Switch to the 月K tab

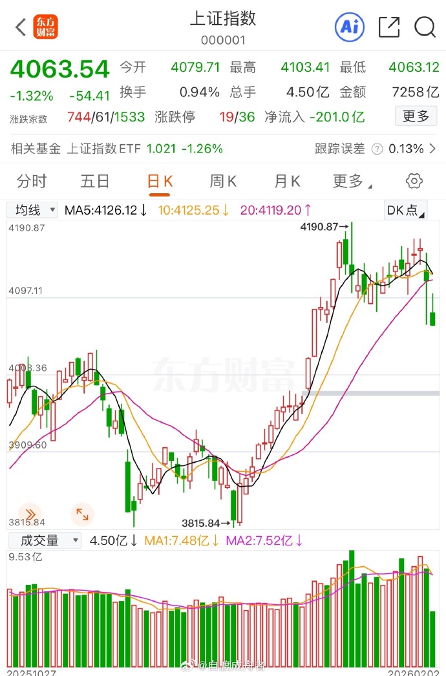[x=286, y=182]
